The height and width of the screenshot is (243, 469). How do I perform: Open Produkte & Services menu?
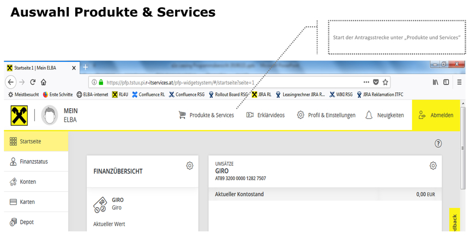[x=206, y=115]
